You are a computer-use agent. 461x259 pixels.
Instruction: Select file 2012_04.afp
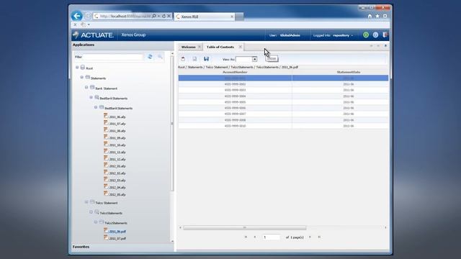click(117, 187)
